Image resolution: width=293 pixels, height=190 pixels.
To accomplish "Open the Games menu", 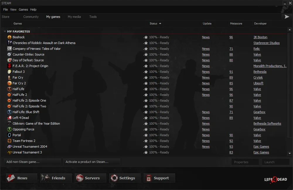I will 23,10.
